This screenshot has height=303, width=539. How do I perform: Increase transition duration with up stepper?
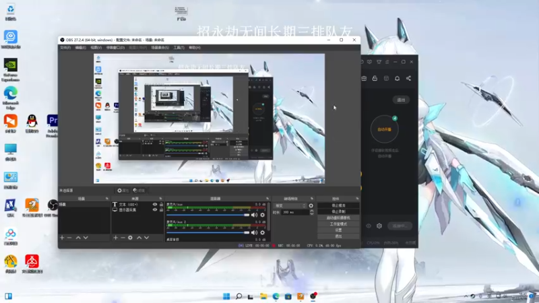click(x=312, y=211)
